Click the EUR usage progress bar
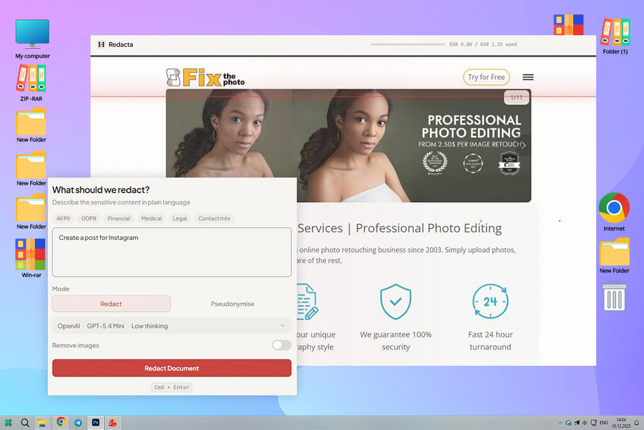 (x=408, y=44)
